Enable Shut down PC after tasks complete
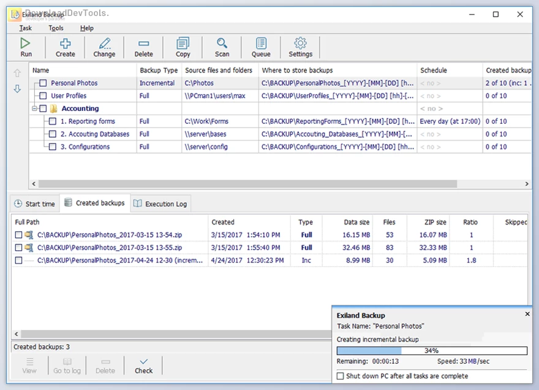 click(x=341, y=376)
